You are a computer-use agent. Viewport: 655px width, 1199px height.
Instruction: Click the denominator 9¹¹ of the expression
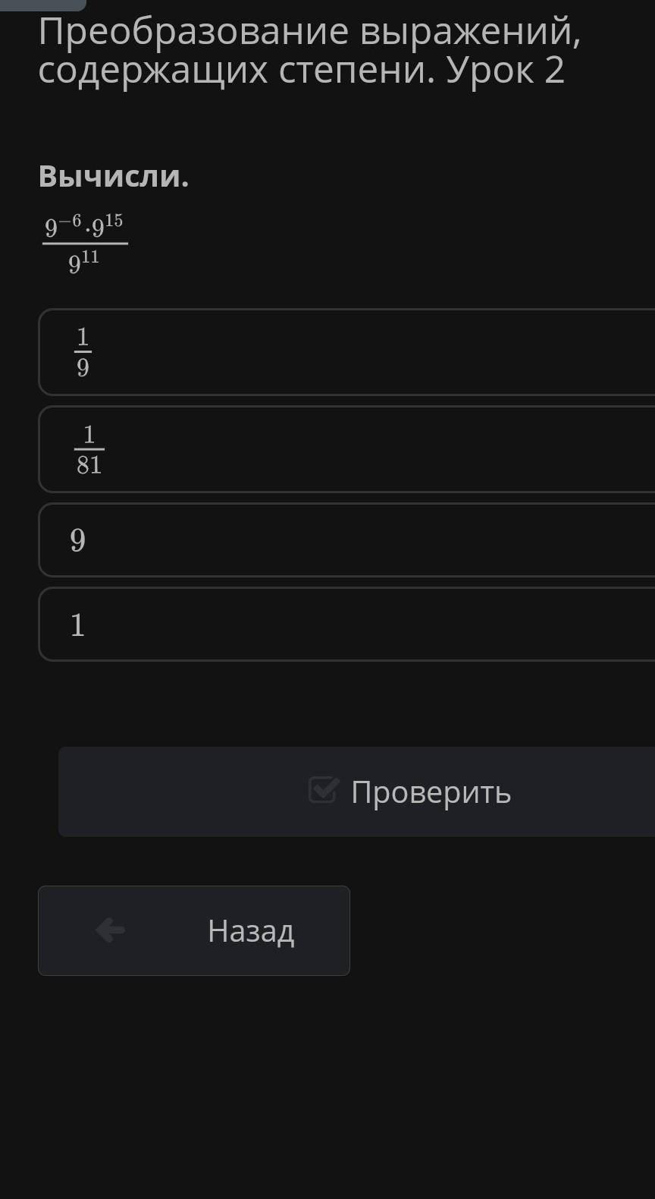(x=84, y=262)
